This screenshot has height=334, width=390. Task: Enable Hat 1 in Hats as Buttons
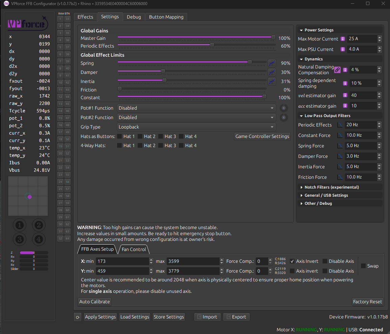click(119, 136)
